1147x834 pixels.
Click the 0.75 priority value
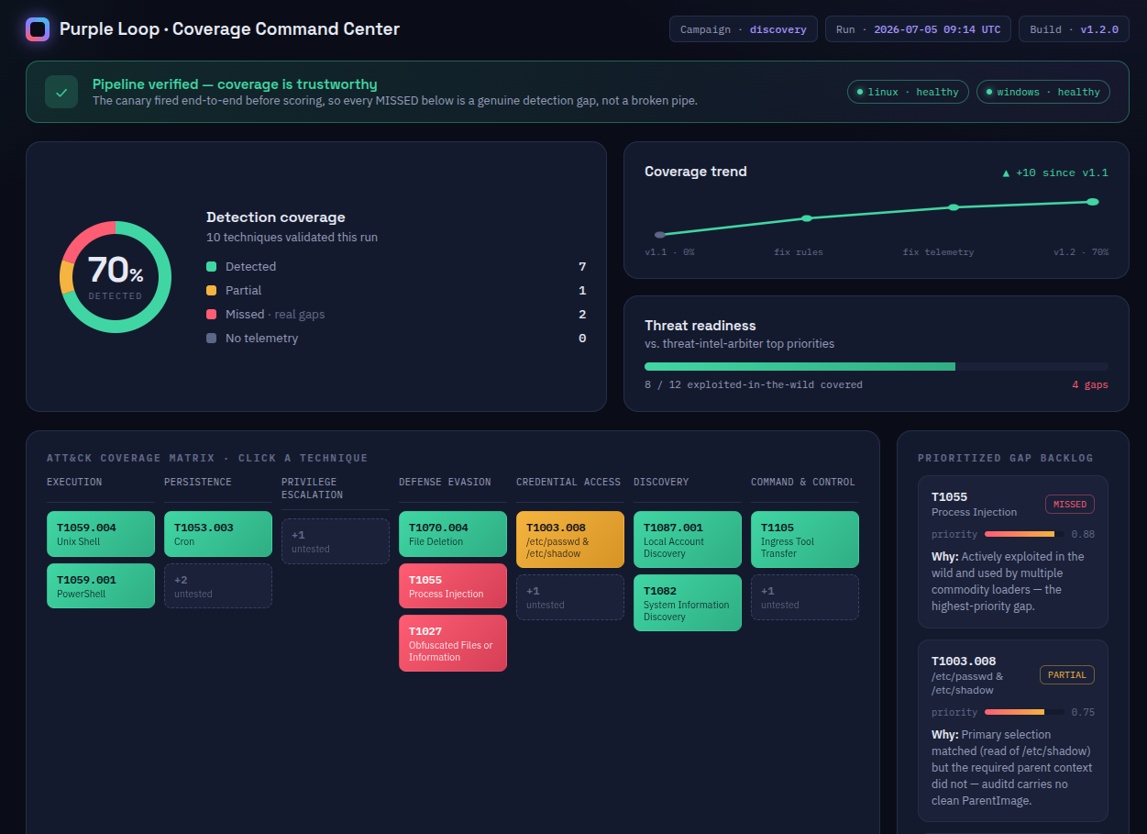pos(1083,712)
